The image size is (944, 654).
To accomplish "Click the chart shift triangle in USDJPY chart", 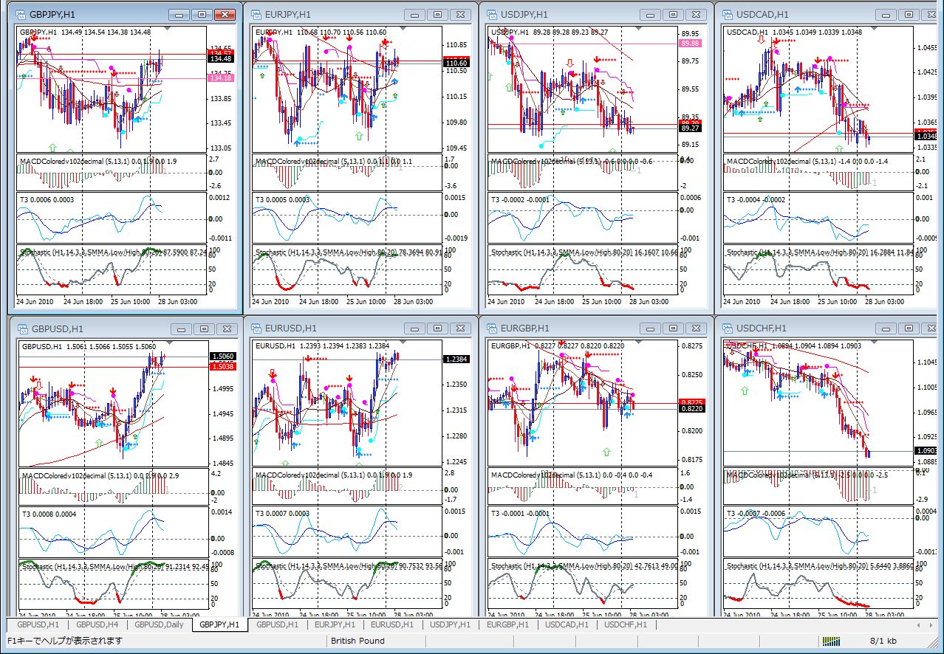I will pos(639,29).
